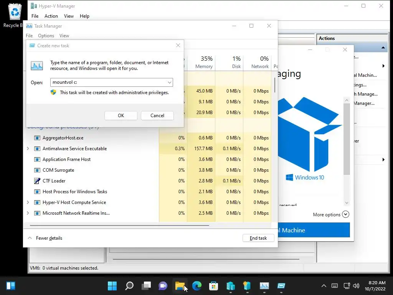The width and height of the screenshot is (393, 295).
Task: Click scroll down arrow in Quick Create list
Action: tap(347, 203)
